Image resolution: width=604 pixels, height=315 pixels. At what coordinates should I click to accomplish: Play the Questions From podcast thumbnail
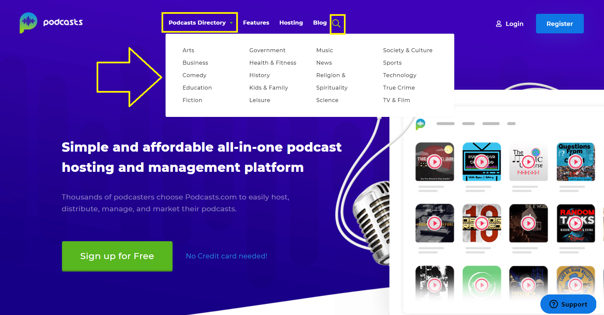click(x=576, y=162)
